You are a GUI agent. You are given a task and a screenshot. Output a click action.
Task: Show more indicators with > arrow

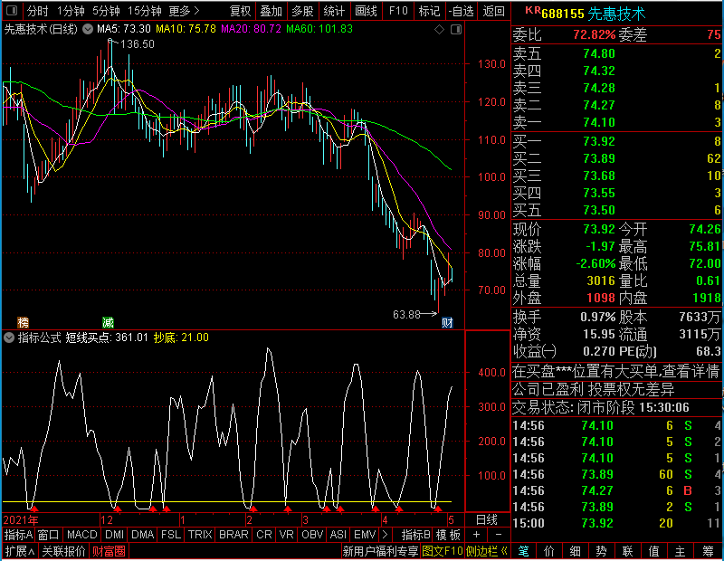click(x=386, y=535)
